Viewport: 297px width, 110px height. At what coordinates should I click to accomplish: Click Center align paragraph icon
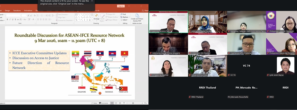click(x=41, y=19)
